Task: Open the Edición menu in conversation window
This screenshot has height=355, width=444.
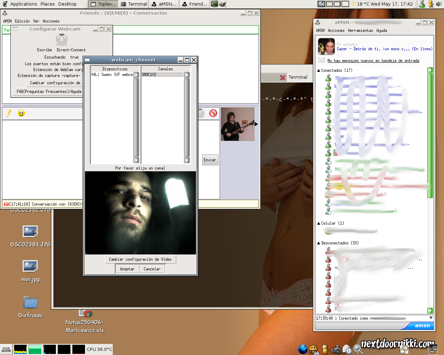Action: (x=22, y=21)
